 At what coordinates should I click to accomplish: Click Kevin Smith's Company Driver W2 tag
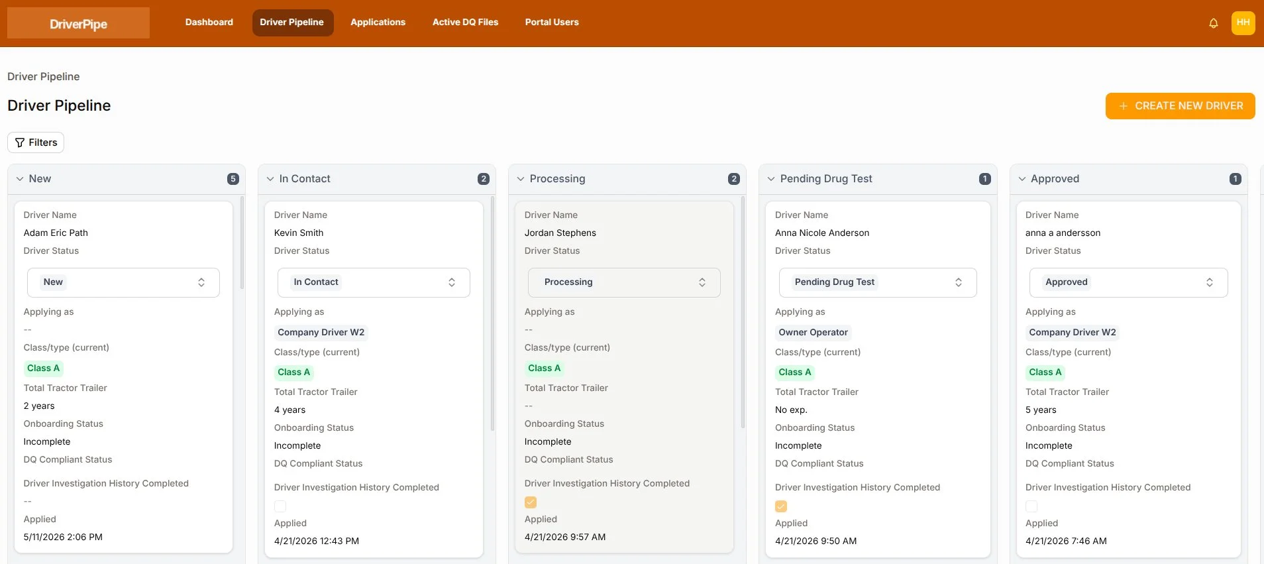[x=321, y=333]
